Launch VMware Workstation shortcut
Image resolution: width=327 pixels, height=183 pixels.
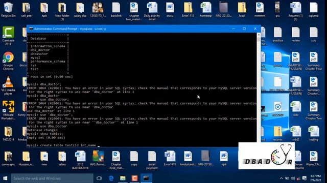tap(8, 110)
